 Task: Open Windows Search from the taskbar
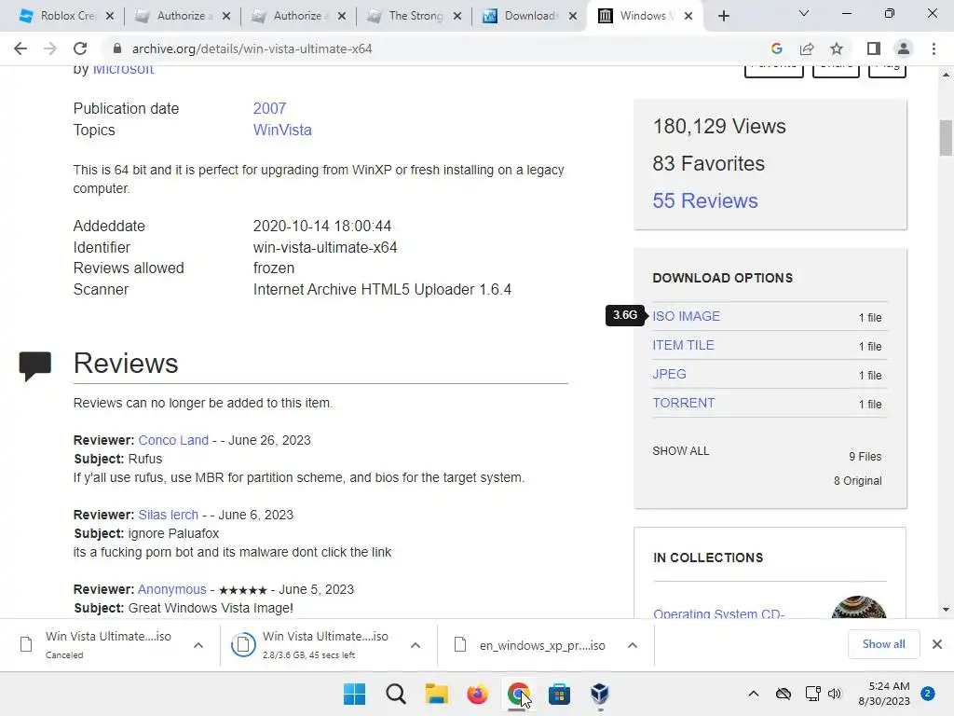(x=395, y=694)
